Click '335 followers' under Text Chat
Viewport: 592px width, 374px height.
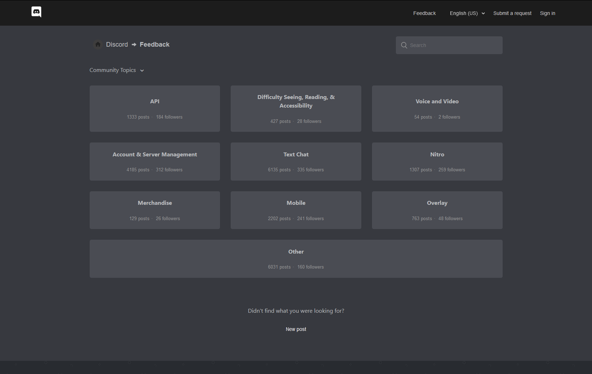310,170
